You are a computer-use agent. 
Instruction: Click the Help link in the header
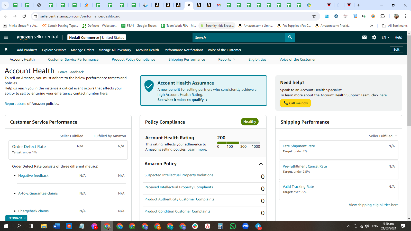(398, 37)
